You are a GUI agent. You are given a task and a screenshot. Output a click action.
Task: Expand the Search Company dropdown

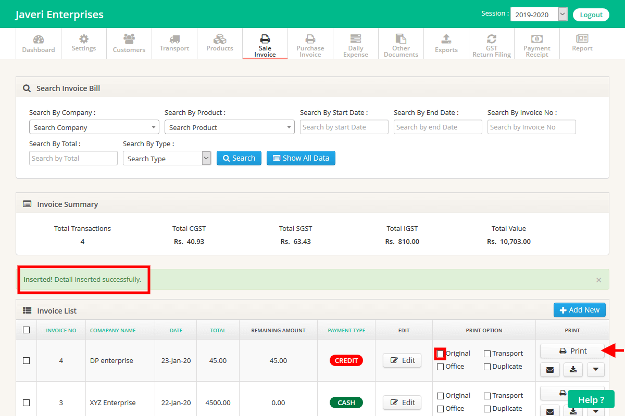click(x=94, y=127)
